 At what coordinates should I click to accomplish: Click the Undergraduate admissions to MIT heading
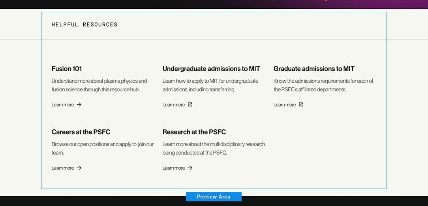tap(211, 68)
